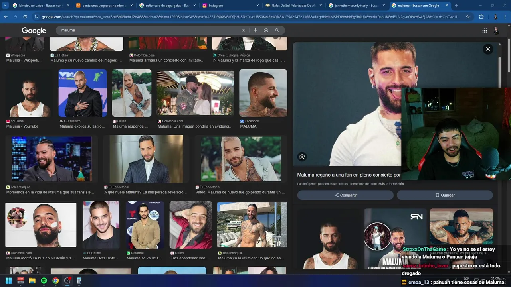Click La Patria nuevo cambio de imagen caption
This screenshot has height=287, width=511.
(x=86, y=61)
